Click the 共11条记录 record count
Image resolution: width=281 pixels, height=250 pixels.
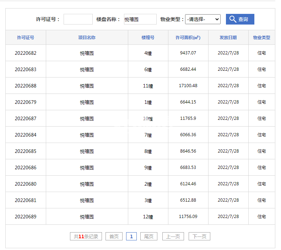pos(86,236)
